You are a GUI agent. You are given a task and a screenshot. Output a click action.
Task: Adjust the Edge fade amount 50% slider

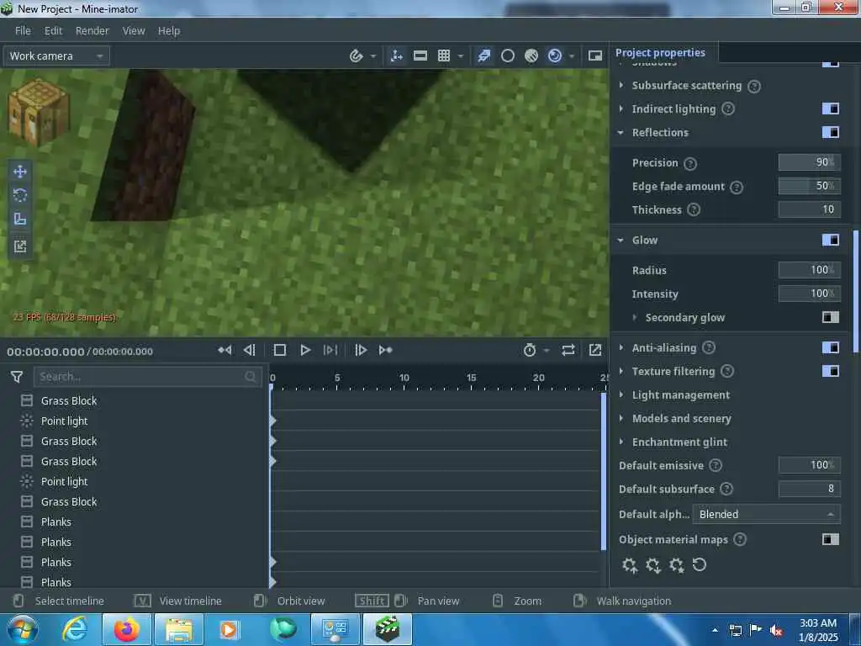(809, 186)
